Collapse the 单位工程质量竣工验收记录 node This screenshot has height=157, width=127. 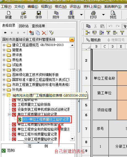(9, 114)
